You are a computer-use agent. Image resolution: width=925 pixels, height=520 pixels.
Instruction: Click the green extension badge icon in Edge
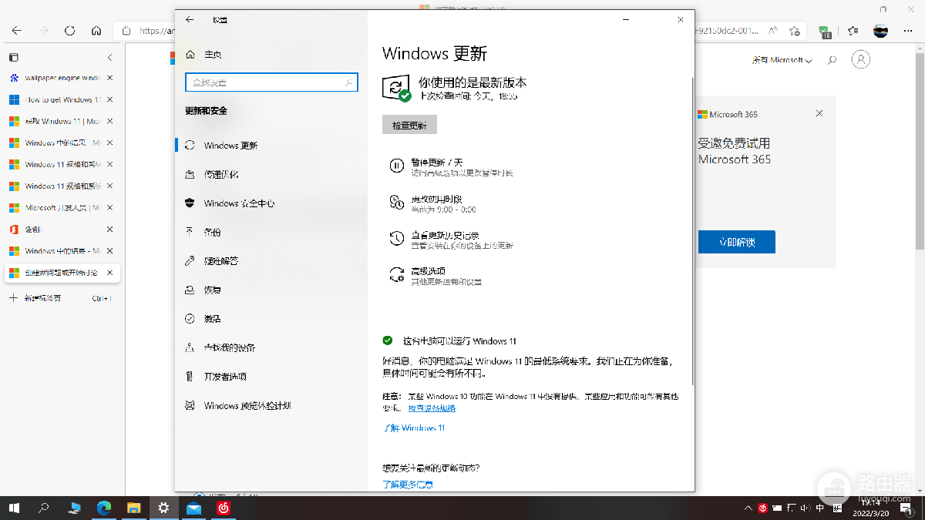point(826,32)
